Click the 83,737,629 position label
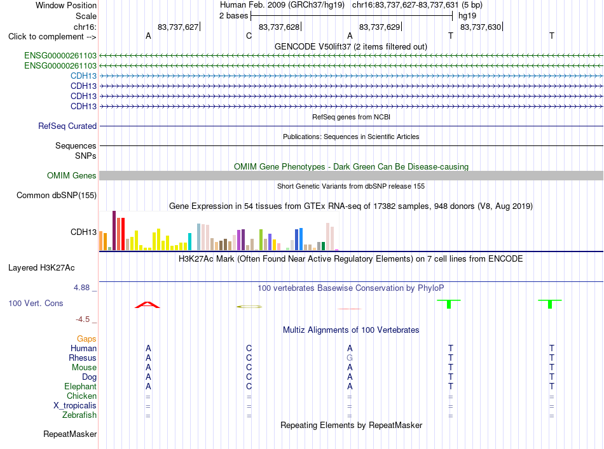Screen dimensions: 604x449 380,27
